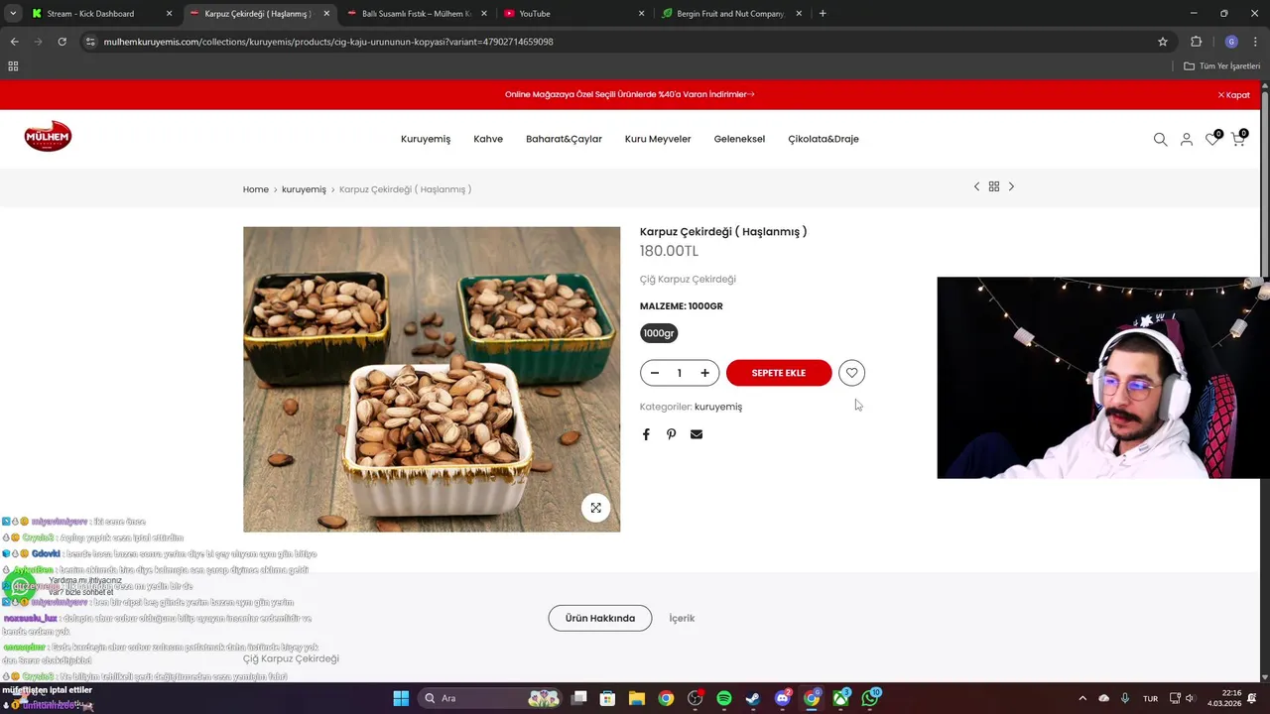Screen dimensions: 1270x714
Task: Open the shopping cart icon
Action: click(x=1237, y=139)
